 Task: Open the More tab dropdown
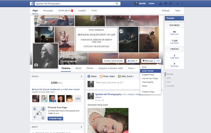[132, 68]
